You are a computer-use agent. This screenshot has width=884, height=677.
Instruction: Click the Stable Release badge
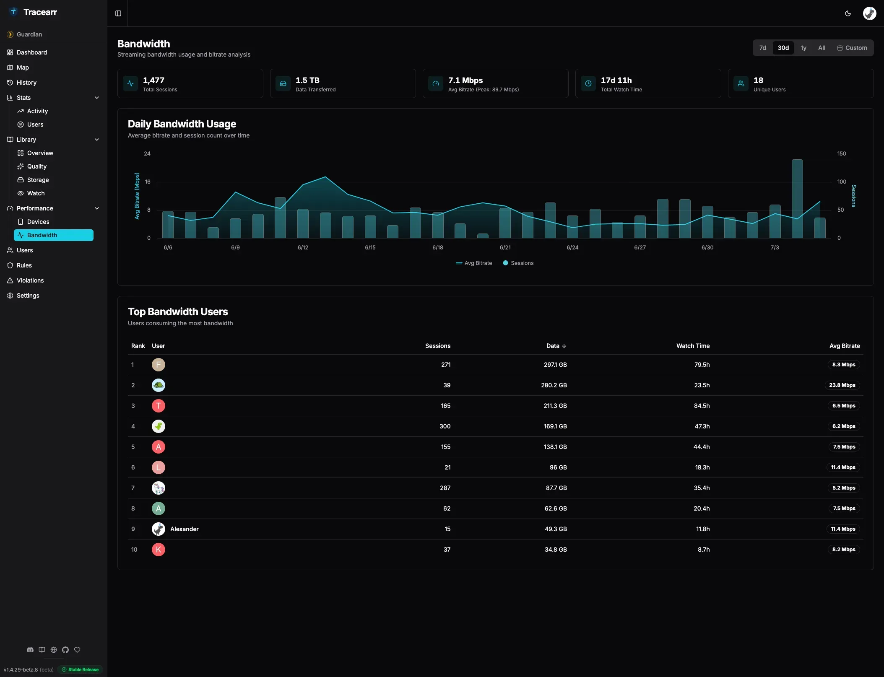(80, 669)
